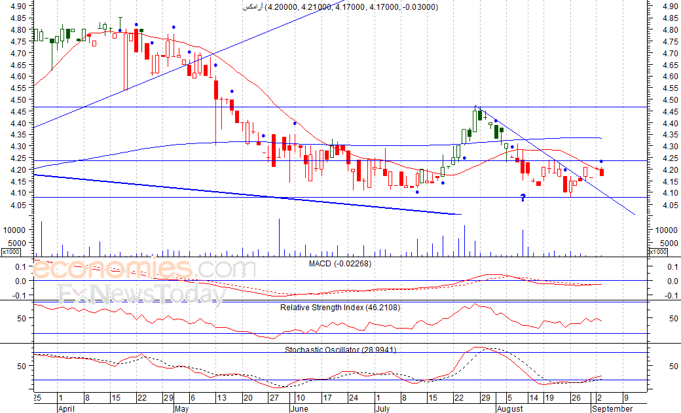Click the September month label
The image size is (681, 413).
612,408
